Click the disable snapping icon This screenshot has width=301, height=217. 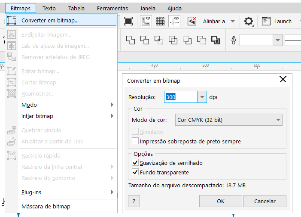pos(192,21)
